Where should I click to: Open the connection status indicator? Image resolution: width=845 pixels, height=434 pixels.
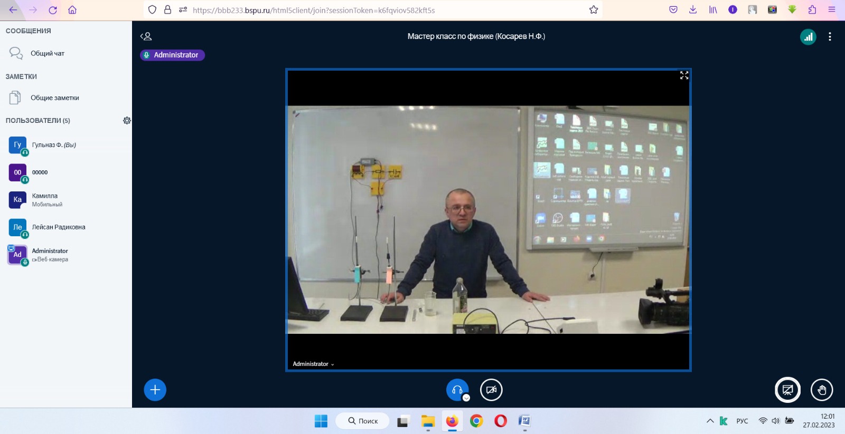point(808,36)
